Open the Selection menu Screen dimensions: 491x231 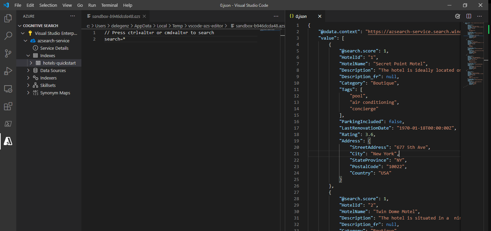[48, 5]
